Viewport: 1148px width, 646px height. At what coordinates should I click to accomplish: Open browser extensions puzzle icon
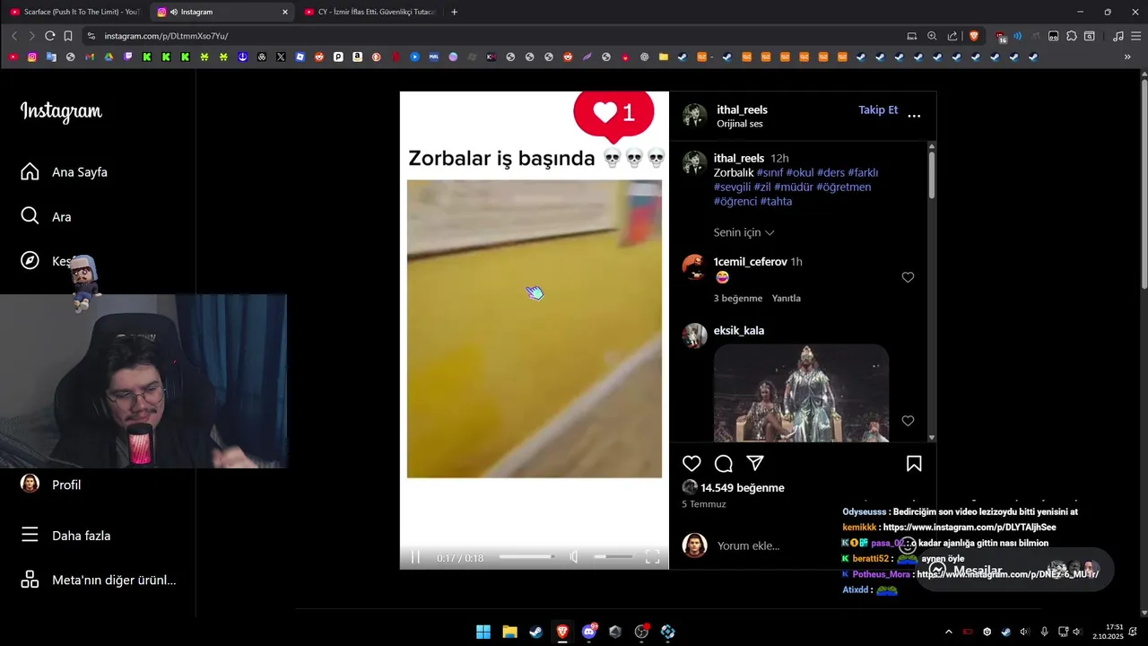pyautogui.click(x=1072, y=36)
